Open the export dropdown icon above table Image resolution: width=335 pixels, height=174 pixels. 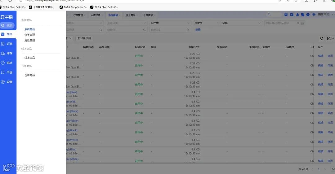(x=330, y=38)
